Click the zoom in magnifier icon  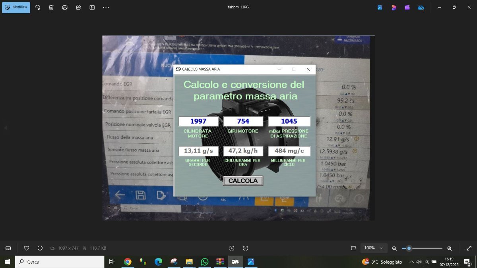pos(450,248)
